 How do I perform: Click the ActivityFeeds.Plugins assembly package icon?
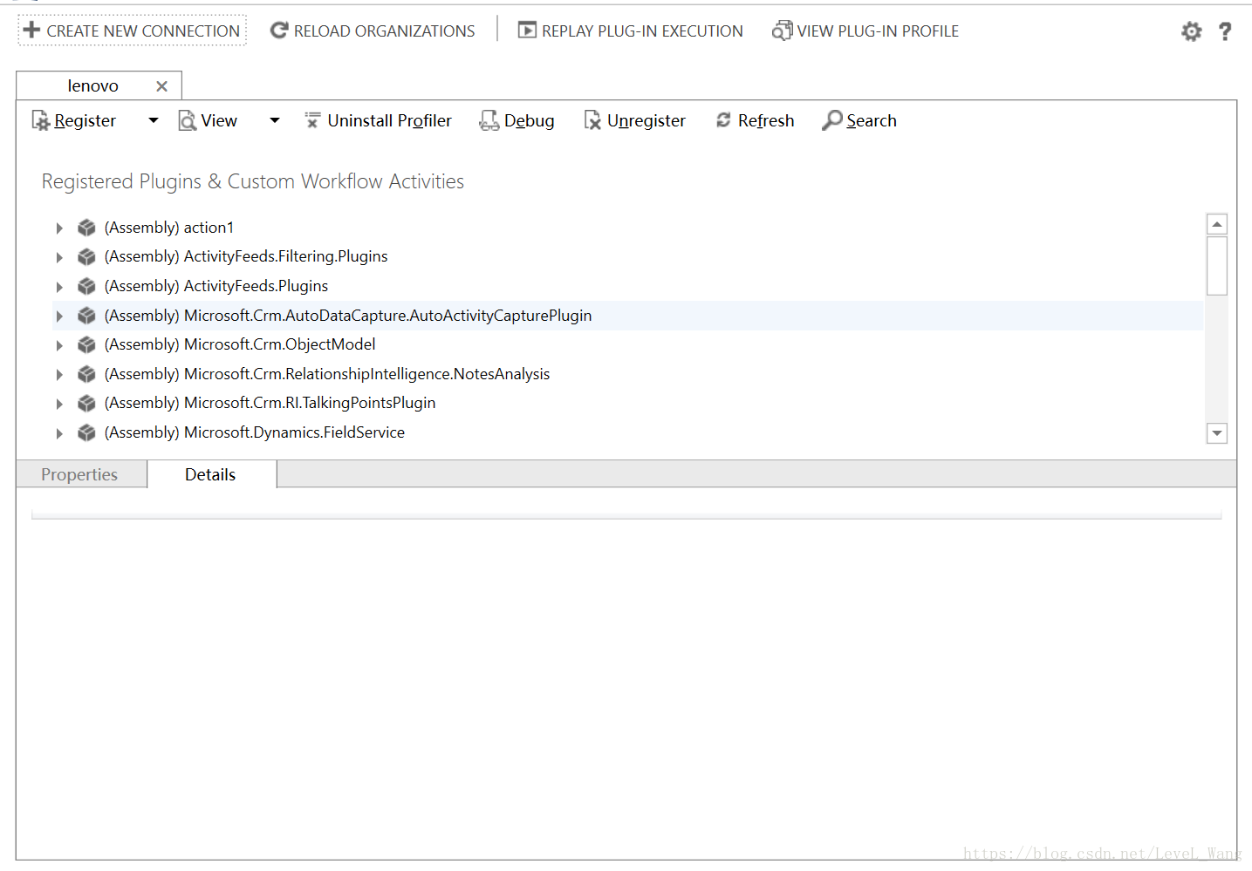click(86, 286)
